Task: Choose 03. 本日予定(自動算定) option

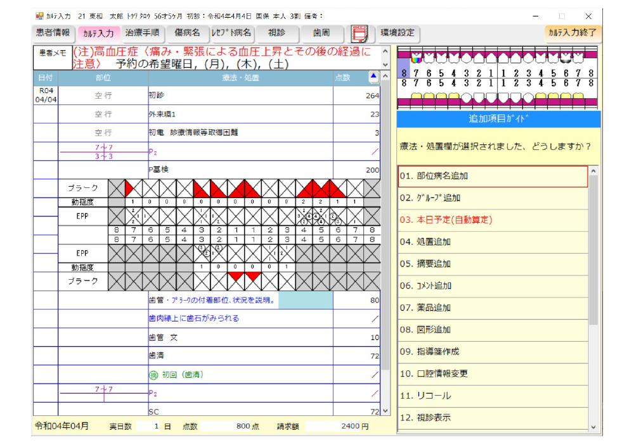Action: coord(493,220)
